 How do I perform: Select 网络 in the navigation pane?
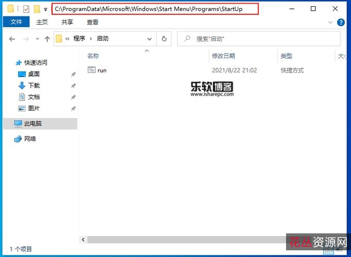(30, 139)
